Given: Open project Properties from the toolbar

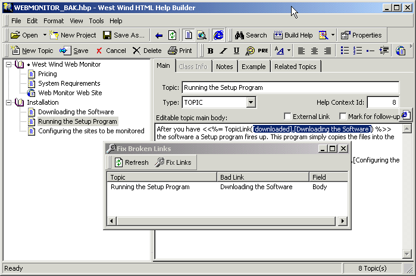Looking at the screenshot, I should (361, 35).
